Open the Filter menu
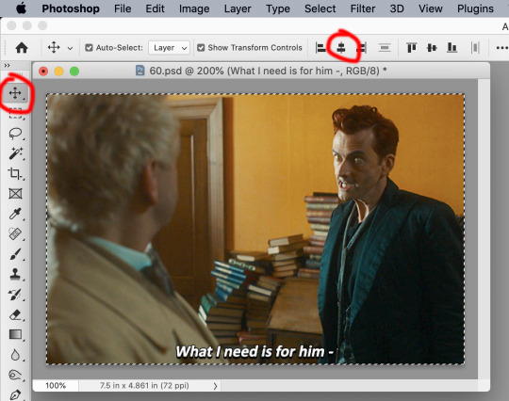Screen dimensions: 509x401 tap(363, 8)
